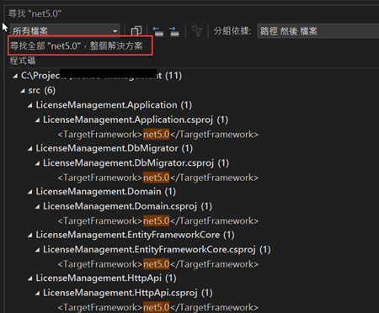The width and height of the screenshot is (379, 313).
Task: Select net5.0 result under DbMigrator.csproj
Action: point(157,178)
